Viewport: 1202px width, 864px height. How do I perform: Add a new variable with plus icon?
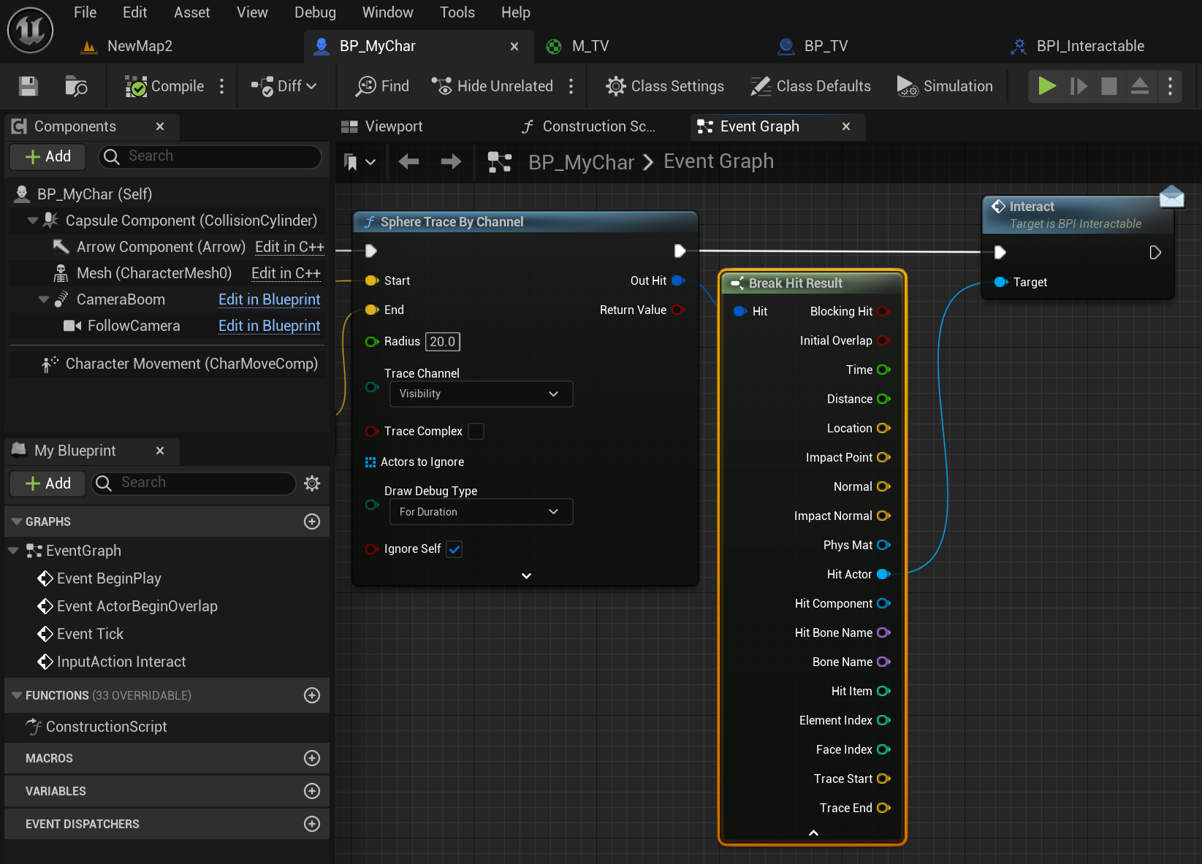(312, 791)
